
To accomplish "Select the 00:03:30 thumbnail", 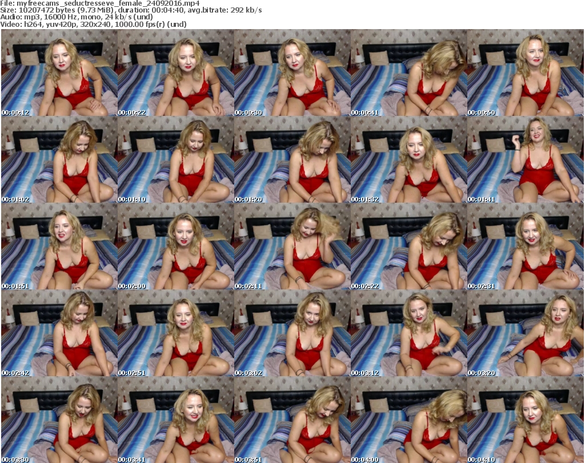I will 59,420.
